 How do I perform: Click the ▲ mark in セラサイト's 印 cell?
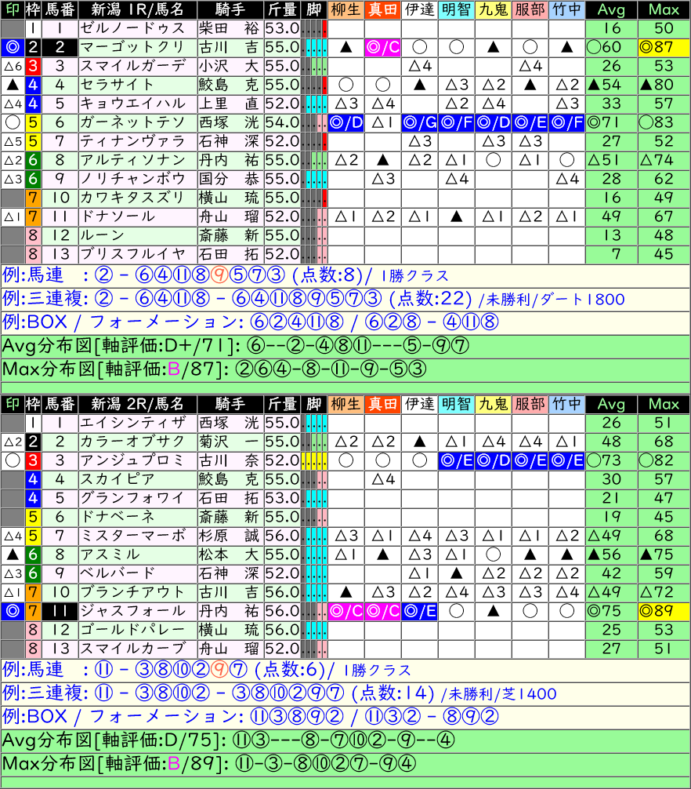(x=12, y=85)
